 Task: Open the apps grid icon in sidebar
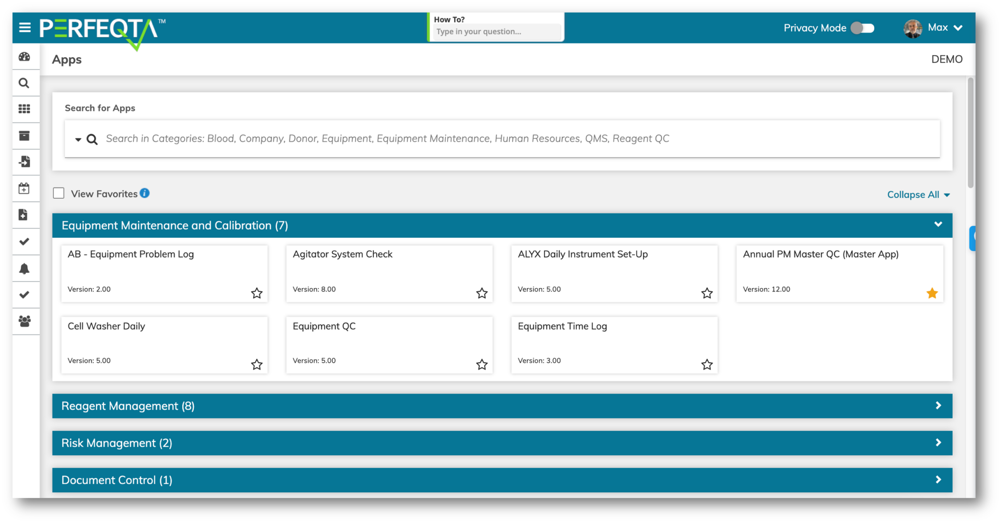tap(24, 109)
